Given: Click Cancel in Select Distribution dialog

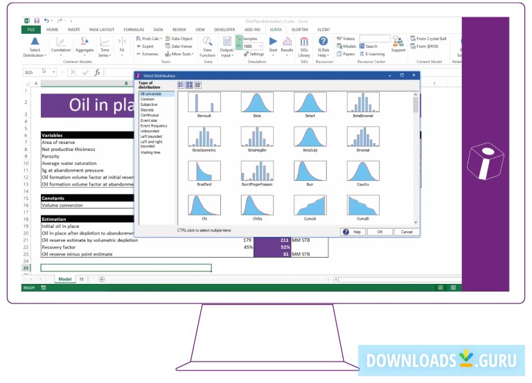Looking at the screenshot, I should [407, 232].
